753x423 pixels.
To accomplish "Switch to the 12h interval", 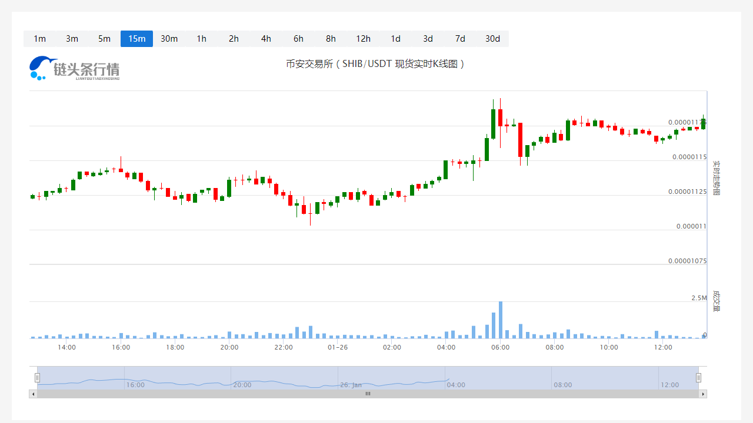I will (x=363, y=39).
